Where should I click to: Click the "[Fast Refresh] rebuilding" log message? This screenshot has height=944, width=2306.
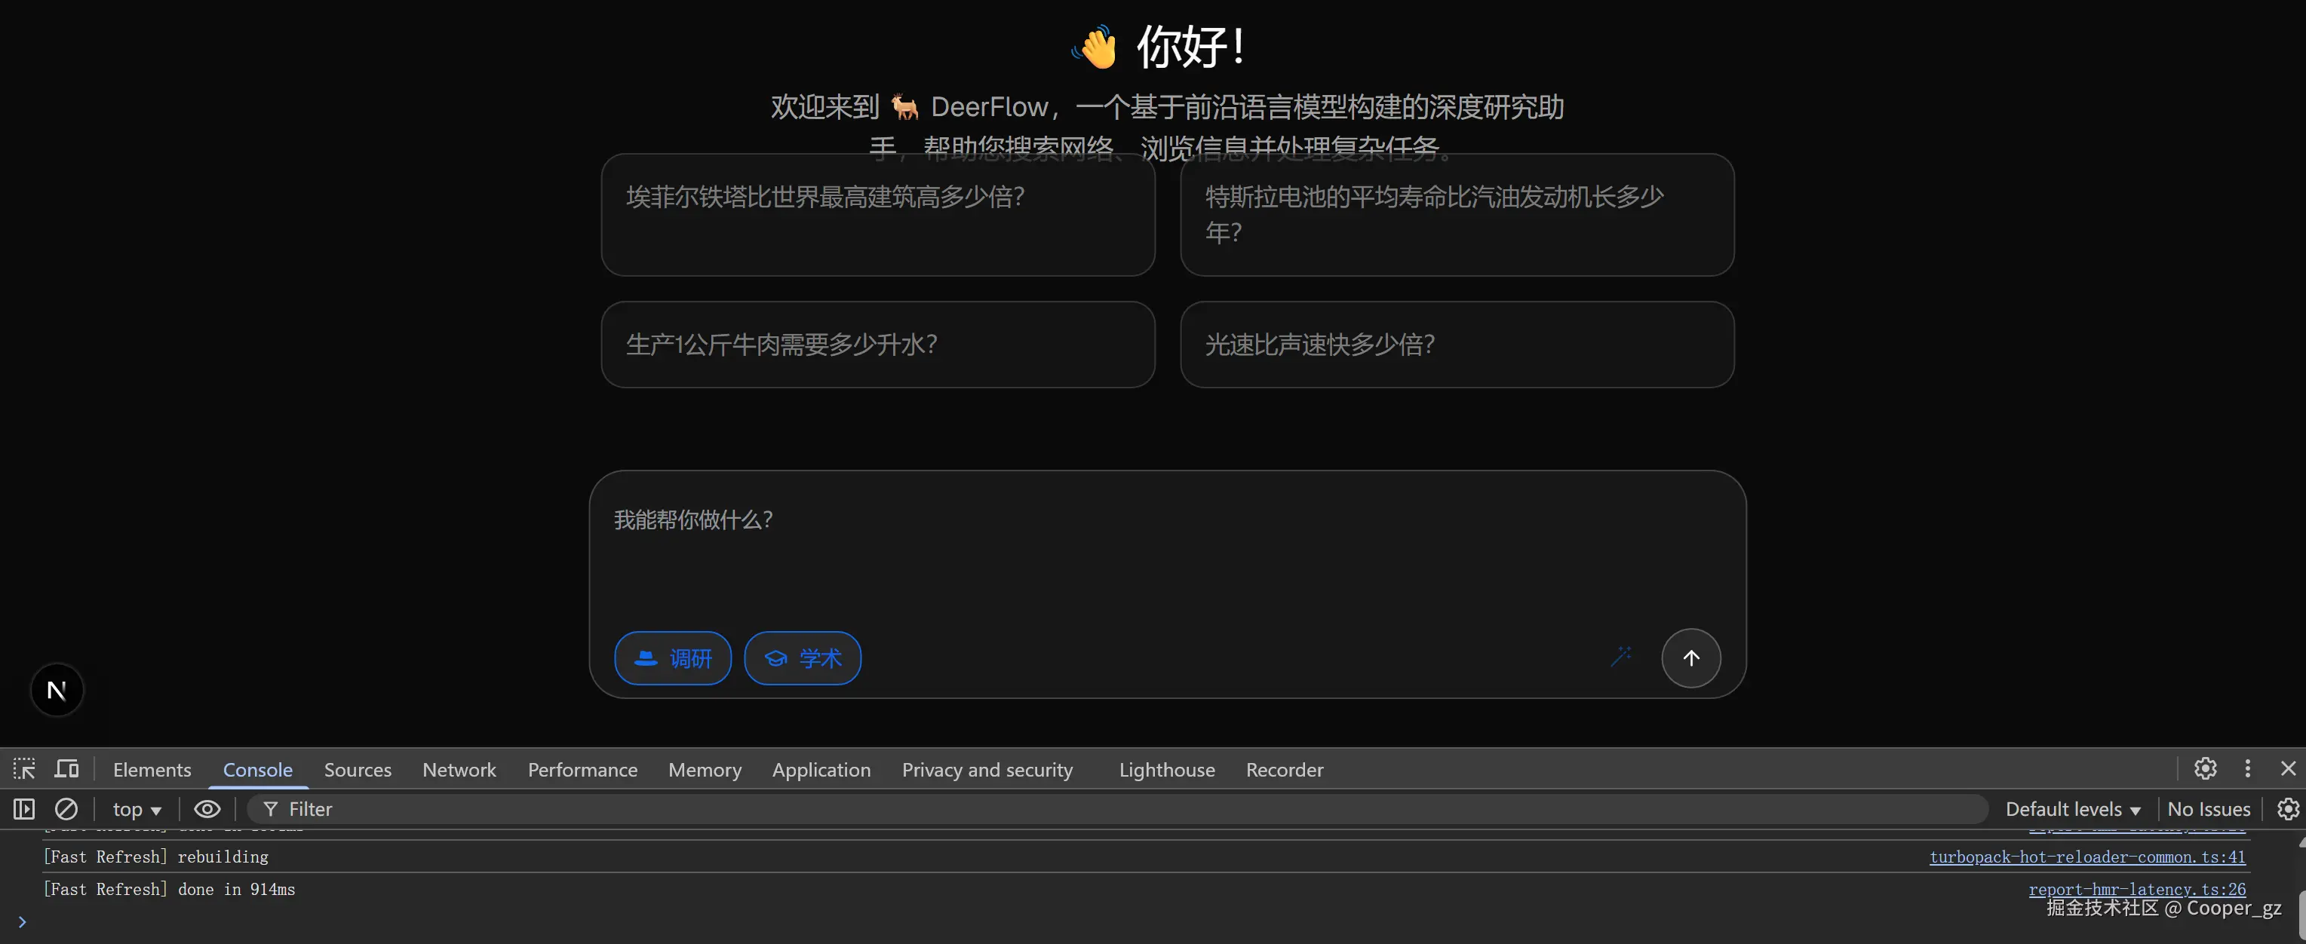click(155, 857)
